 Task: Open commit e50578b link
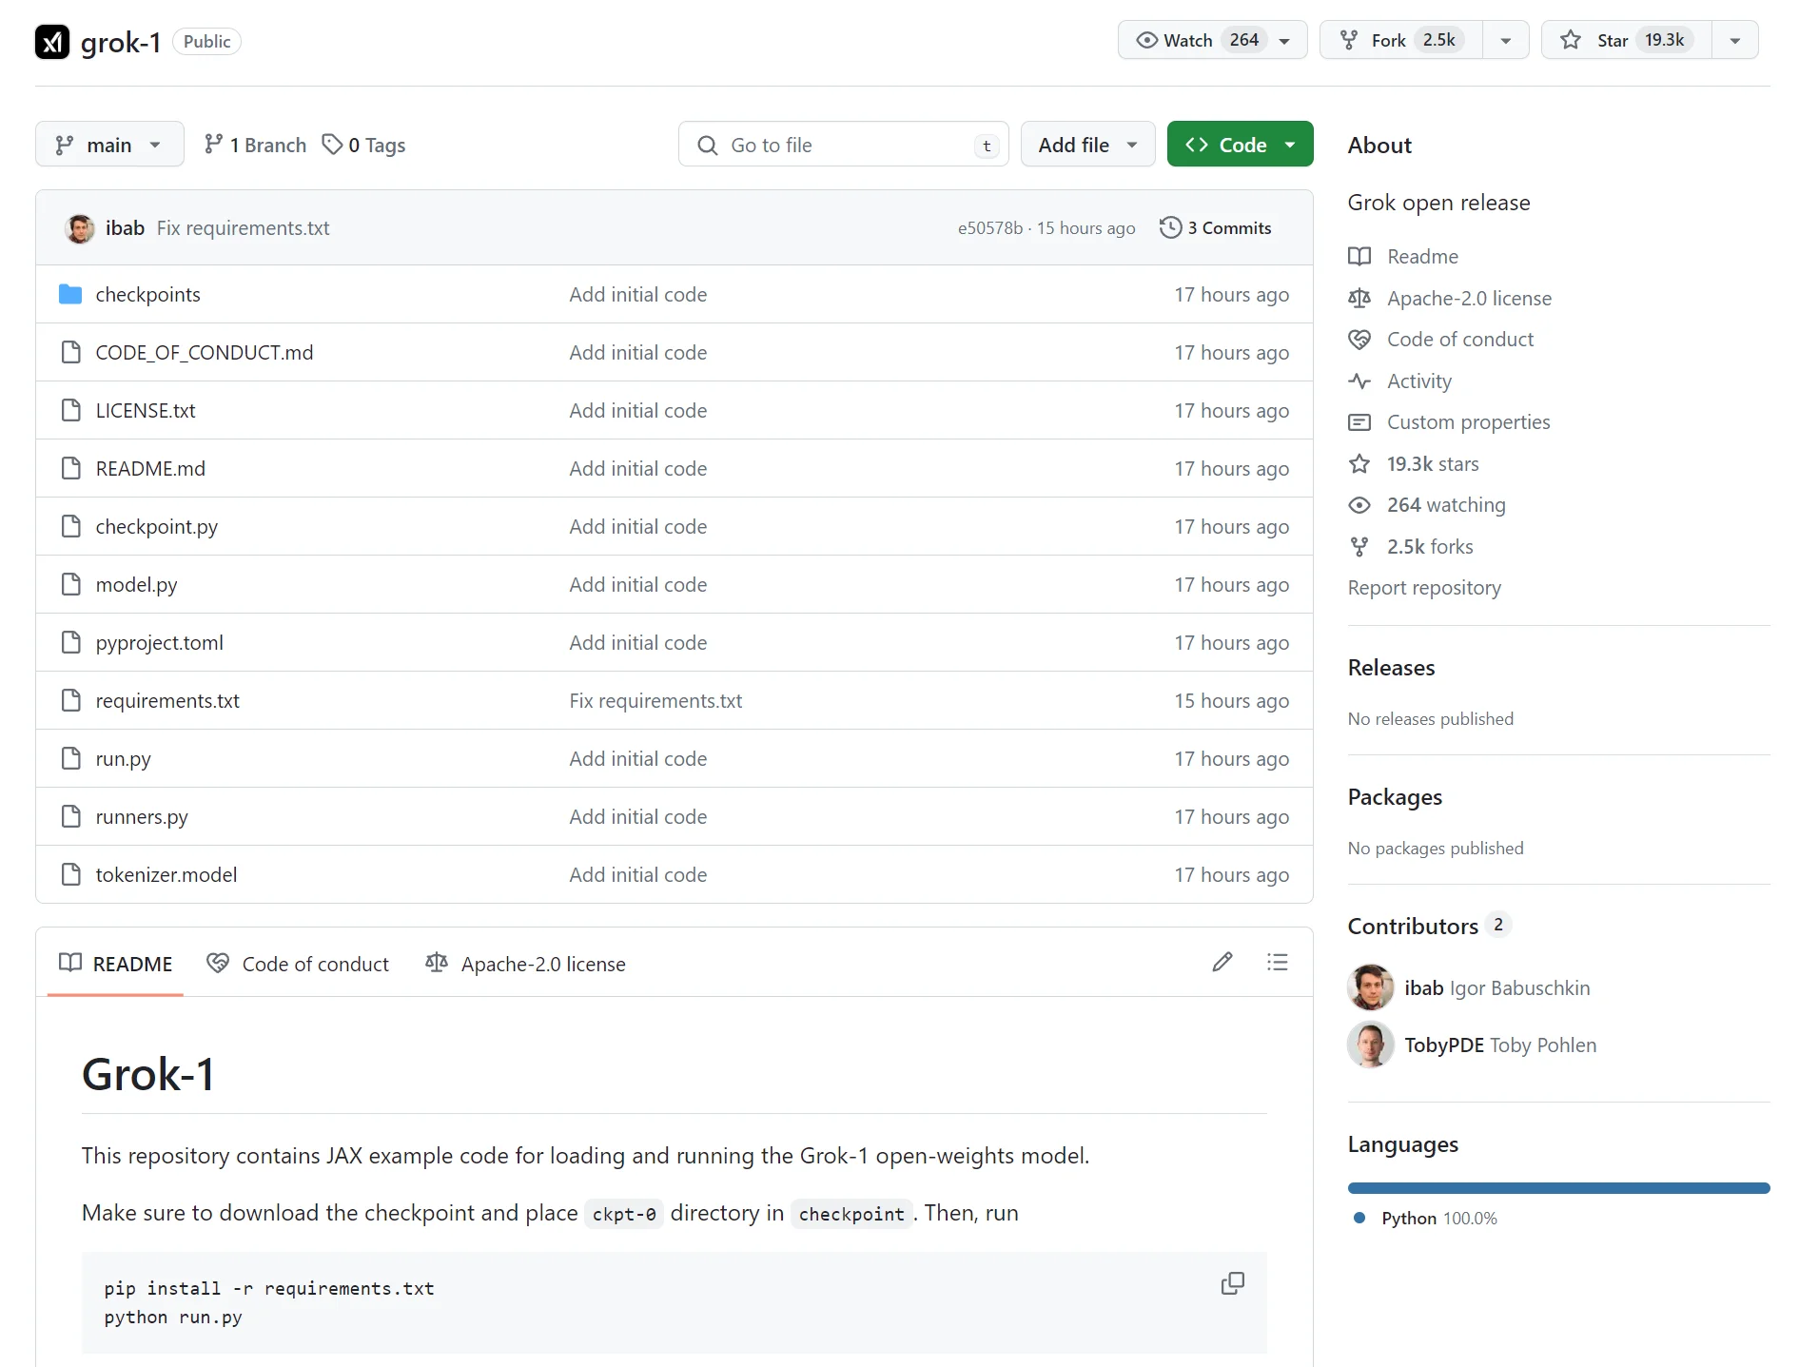pyautogui.click(x=989, y=228)
